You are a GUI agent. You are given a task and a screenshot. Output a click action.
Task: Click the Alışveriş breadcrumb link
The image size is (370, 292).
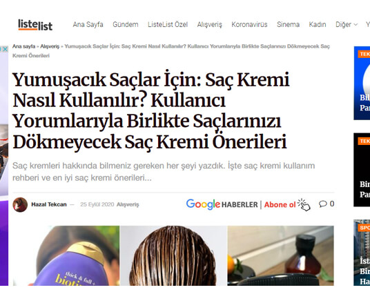click(50, 46)
